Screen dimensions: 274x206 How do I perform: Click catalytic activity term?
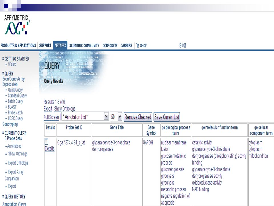(202, 142)
